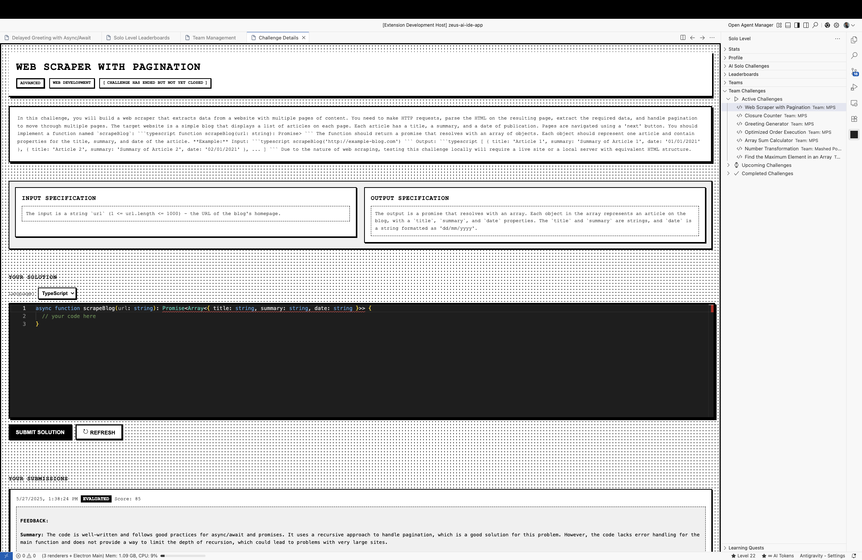Click the CPU memory usage progress bar

tap(183, 556)
